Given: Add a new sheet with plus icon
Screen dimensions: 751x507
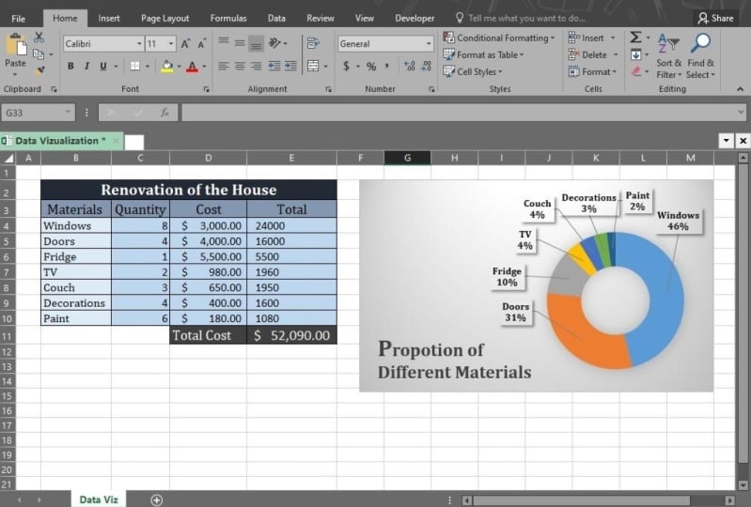Looking at the screenshot, I should coord(156,499).
